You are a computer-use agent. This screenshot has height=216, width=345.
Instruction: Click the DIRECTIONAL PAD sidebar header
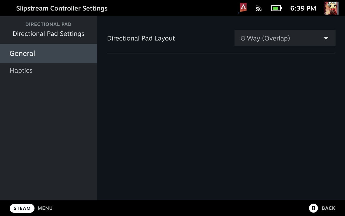point(48,24)
